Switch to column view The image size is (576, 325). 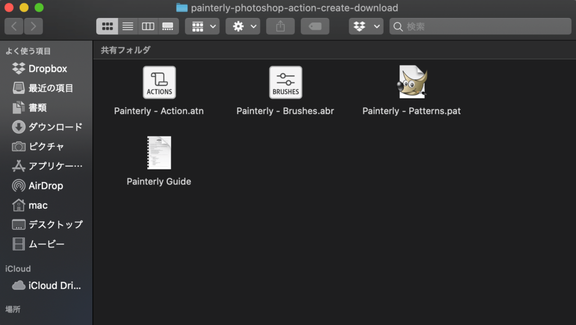point(148,26)
